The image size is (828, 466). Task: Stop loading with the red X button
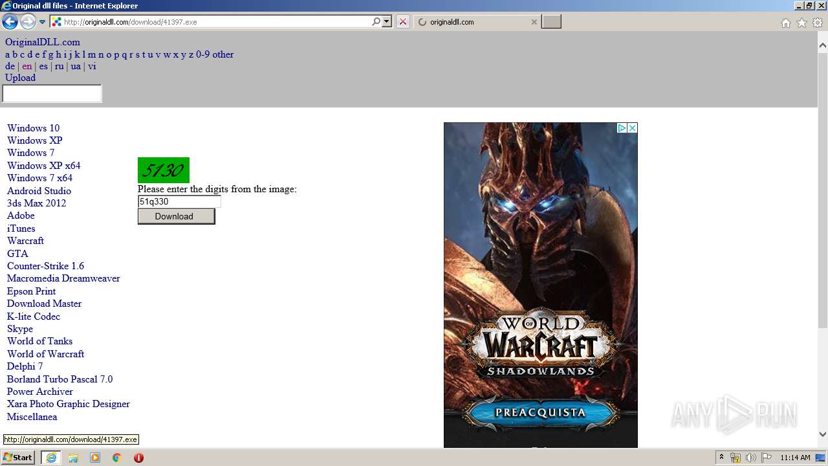pos(403,21)
